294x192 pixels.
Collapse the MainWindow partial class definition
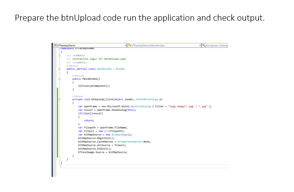click(x=60, y=69)
